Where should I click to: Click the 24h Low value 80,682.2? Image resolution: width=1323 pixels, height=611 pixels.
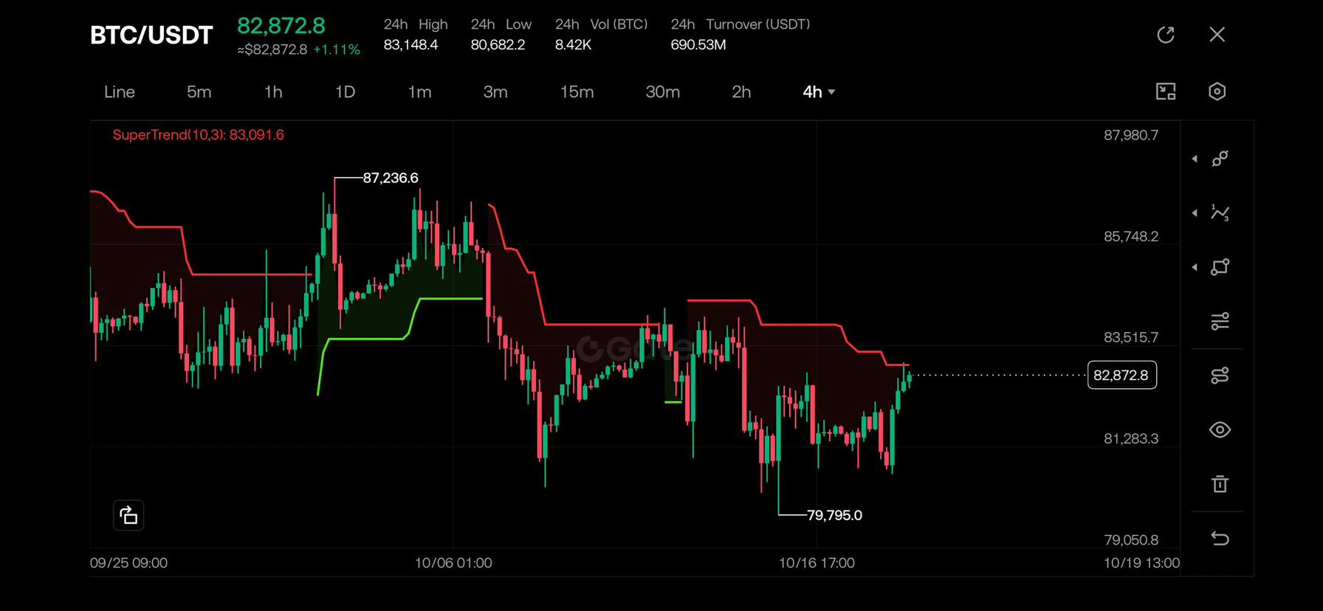tap(498, 45)
